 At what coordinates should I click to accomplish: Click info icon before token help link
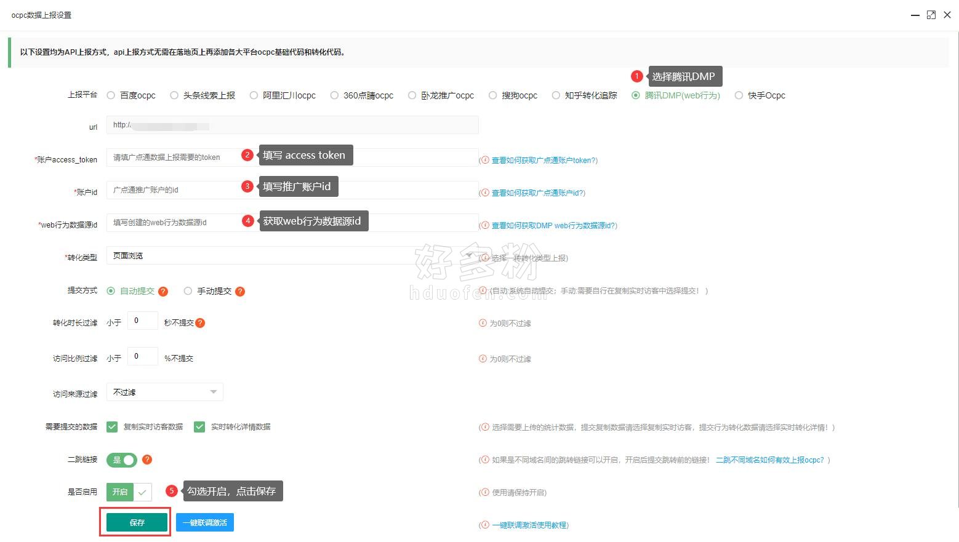(485, 160)
